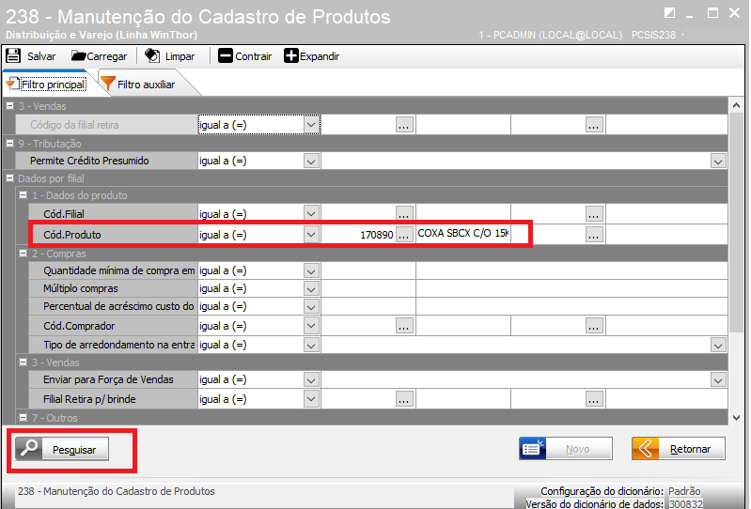The width and height of the screenshot is (751, 509).
Task: Open second lookup button in Cód.Filial row
Action: click(x=594, y=214)
